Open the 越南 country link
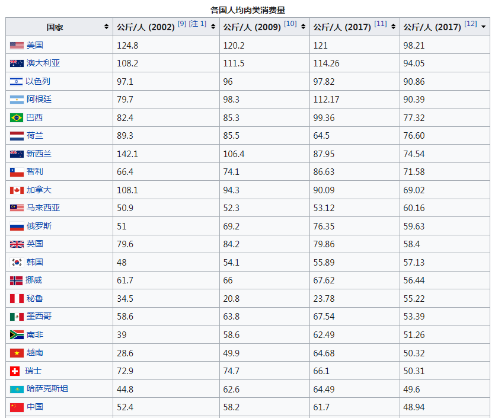Viewport: 495px width, 418px height. [x=35, y=352]
